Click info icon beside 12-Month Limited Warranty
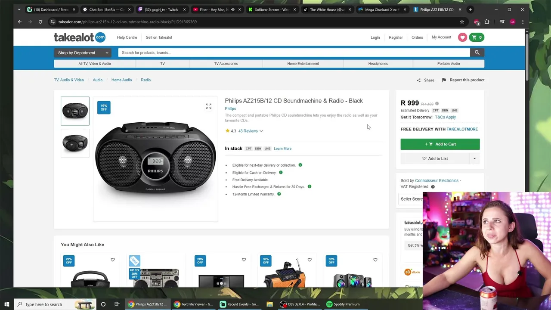This screenshot has width=551, height=310. click(x=279, y=194)
